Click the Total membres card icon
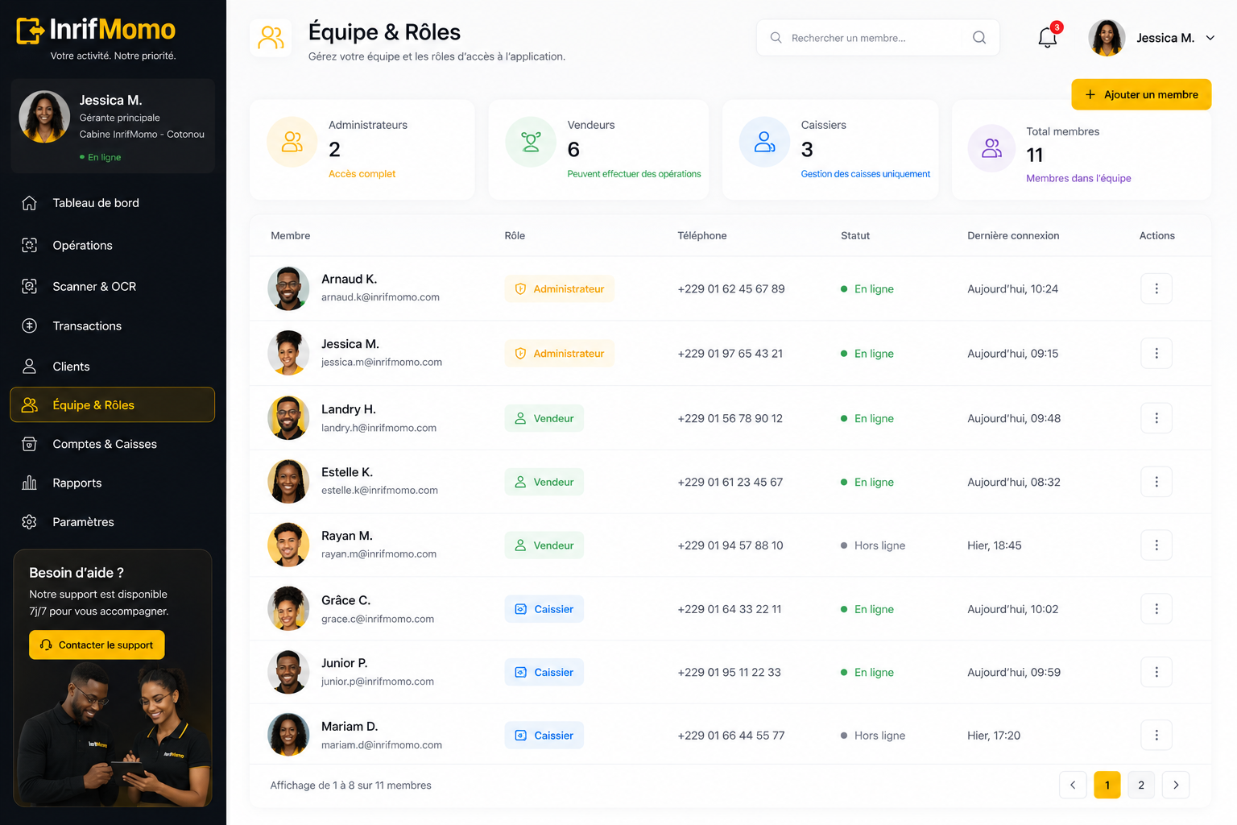The width and height of the screenshot is (1237, 825). click(991, 148)
